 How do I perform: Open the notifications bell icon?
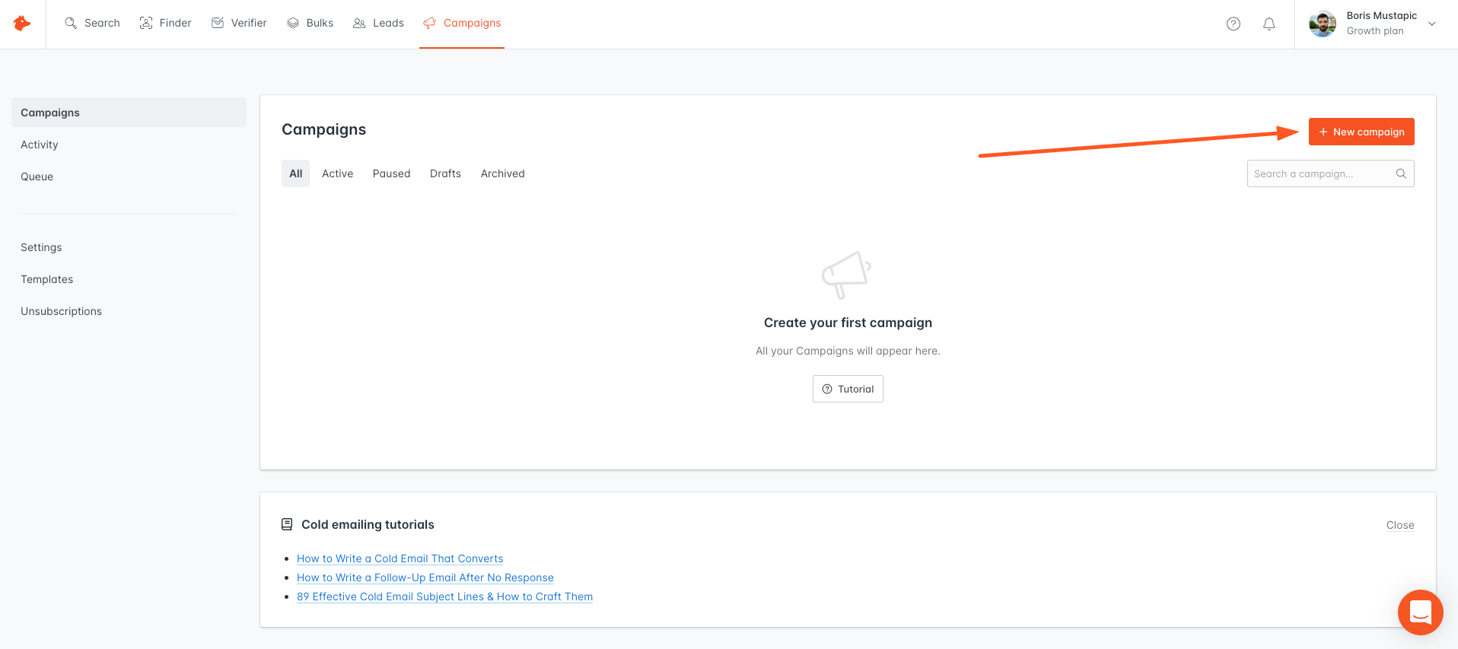tap(1269, 24)
